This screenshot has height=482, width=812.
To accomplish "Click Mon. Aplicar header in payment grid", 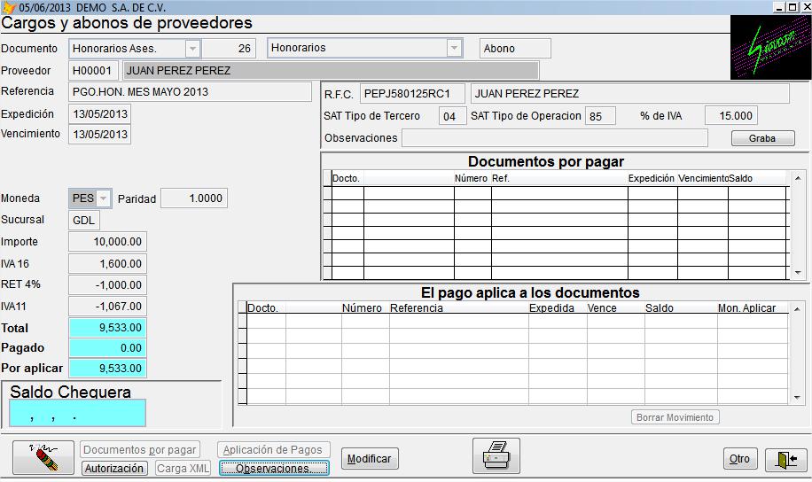I will [x=746, y=308].
